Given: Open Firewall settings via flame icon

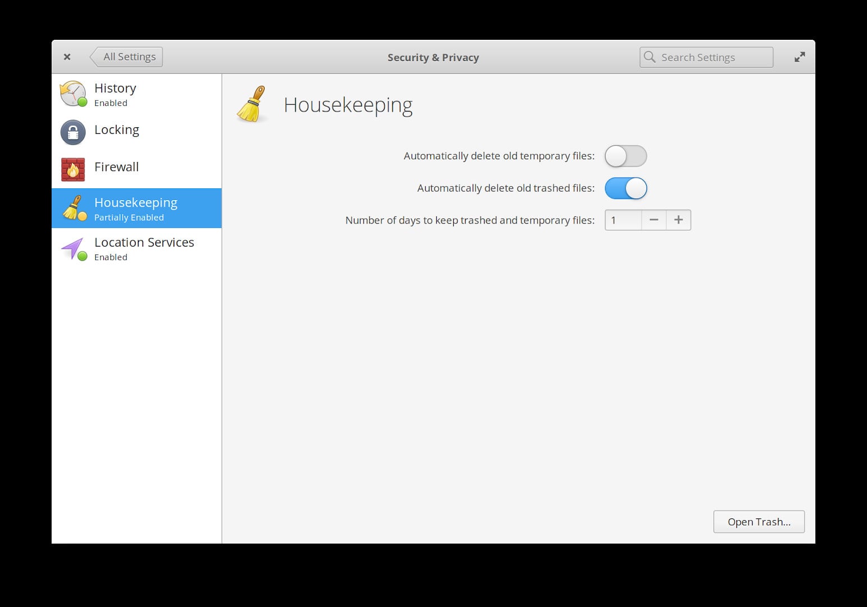Looking at the screenshot, I should click(72, 169).
